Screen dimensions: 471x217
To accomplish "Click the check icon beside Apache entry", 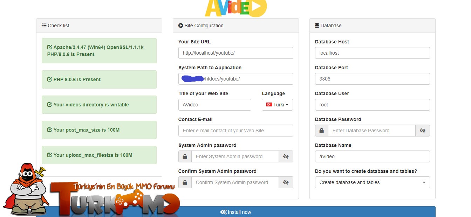I will pos(49,47).
